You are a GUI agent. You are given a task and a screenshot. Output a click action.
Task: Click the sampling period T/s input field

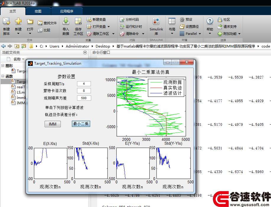click(x=84, y=84)
